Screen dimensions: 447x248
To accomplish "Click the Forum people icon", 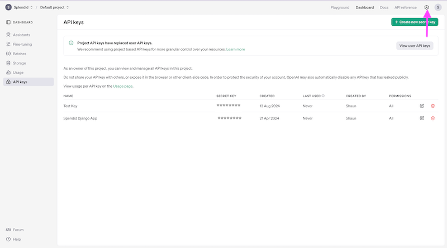I will [x=8, y=230].
